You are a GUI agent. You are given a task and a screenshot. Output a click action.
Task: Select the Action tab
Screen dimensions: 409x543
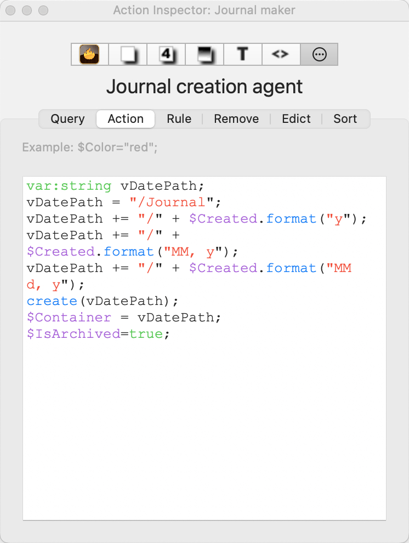(126, 119)
